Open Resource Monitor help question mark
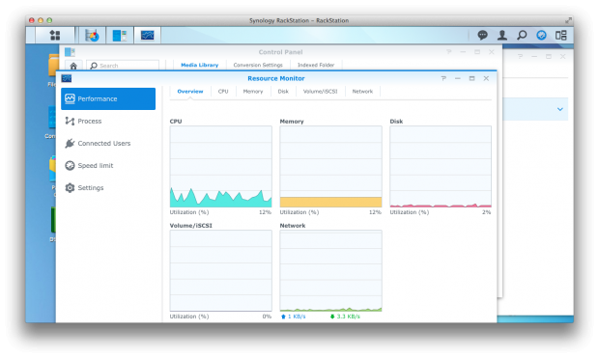This screenshot has height=358, width=599. pyautogui.click(x=443, y=78)
